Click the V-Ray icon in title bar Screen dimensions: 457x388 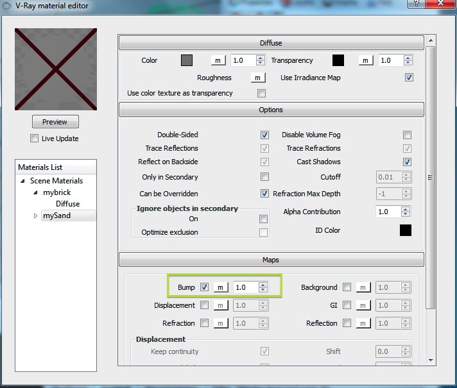[x=6, y=5]
